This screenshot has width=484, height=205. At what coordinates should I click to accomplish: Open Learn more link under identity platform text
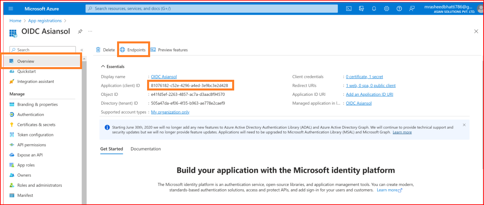(x=389, y=190)
